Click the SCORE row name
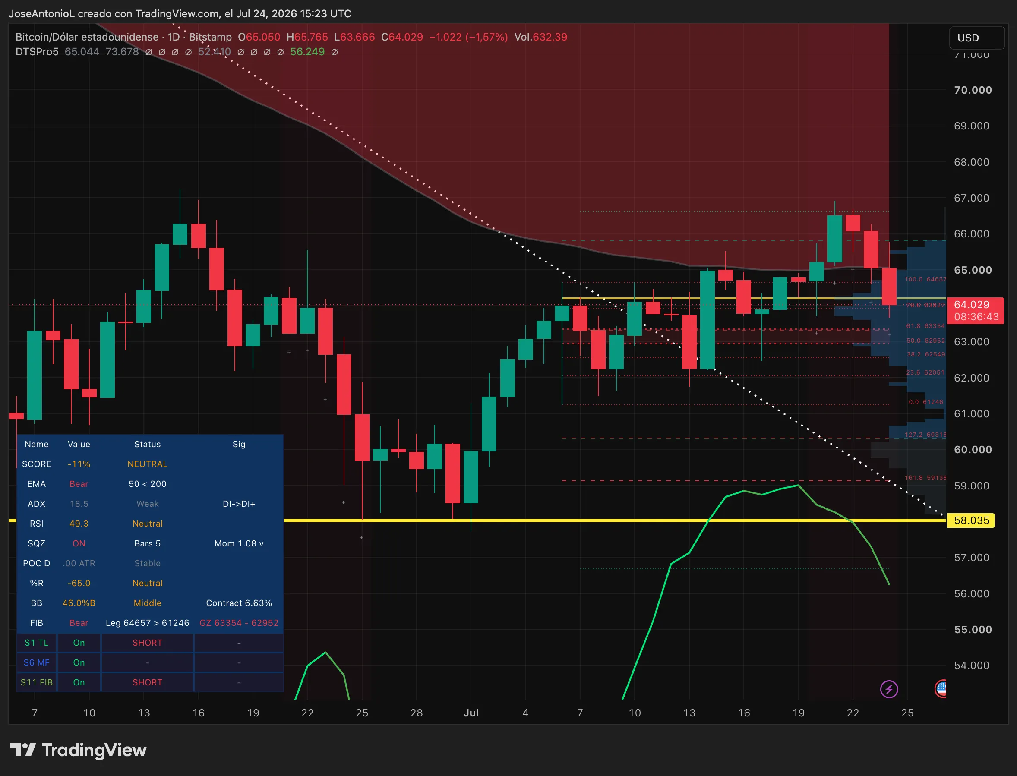The width and height of the screenshot is (1017, 776). point(37,464)
